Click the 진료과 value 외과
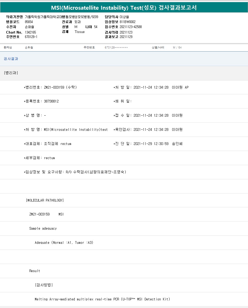This screenshot has height=308, width=248. coord(78,22)
